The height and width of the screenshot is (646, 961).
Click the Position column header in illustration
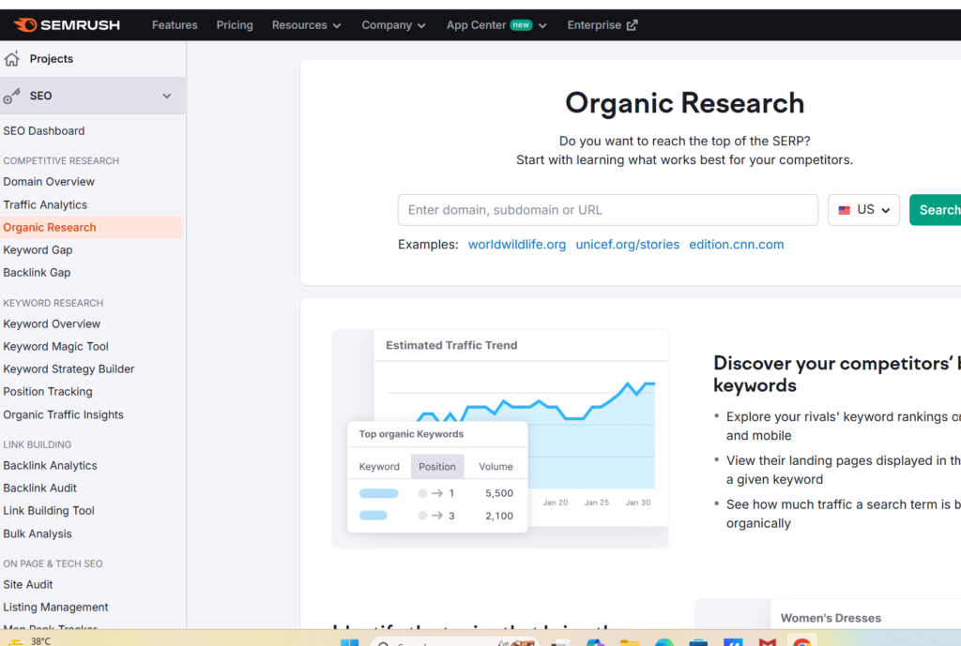click(x=437, y=467)
